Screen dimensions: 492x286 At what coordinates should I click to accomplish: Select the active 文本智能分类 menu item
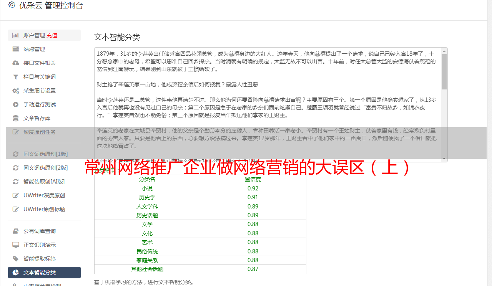pyautogui.click(x=44, y=273)
